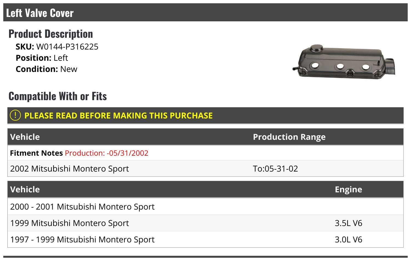
Task: Click the Product Description heading
Action: [51, 34]
